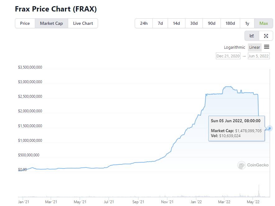Click the chart cursor dot marker
The image size is (275, 206).
pos(269,128)
